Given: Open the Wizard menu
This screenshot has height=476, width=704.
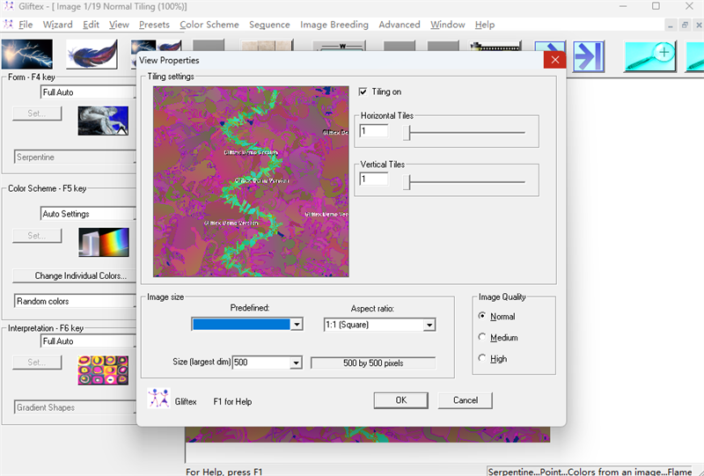Looking at the screenshot, I should 57,25.
